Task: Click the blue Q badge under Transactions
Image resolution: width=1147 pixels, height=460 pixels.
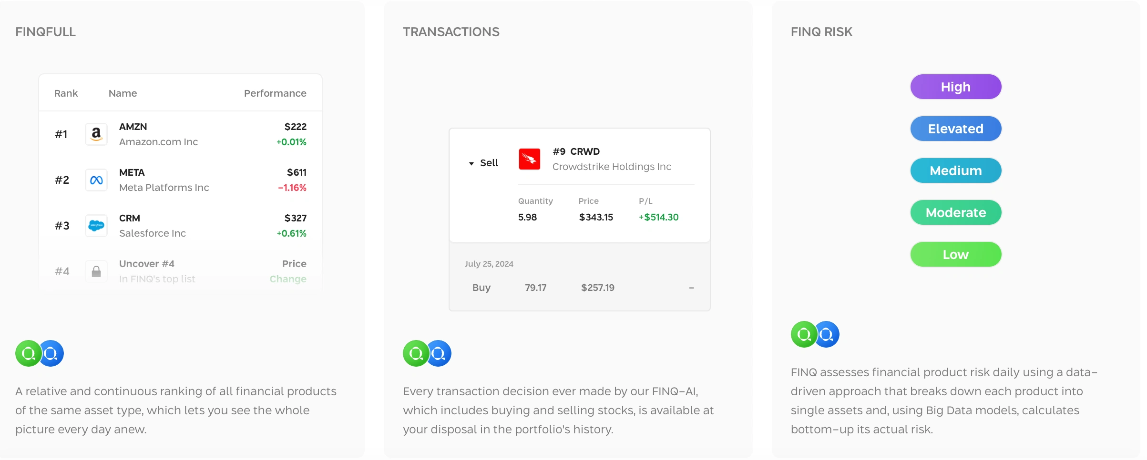Action: [439, 353]
